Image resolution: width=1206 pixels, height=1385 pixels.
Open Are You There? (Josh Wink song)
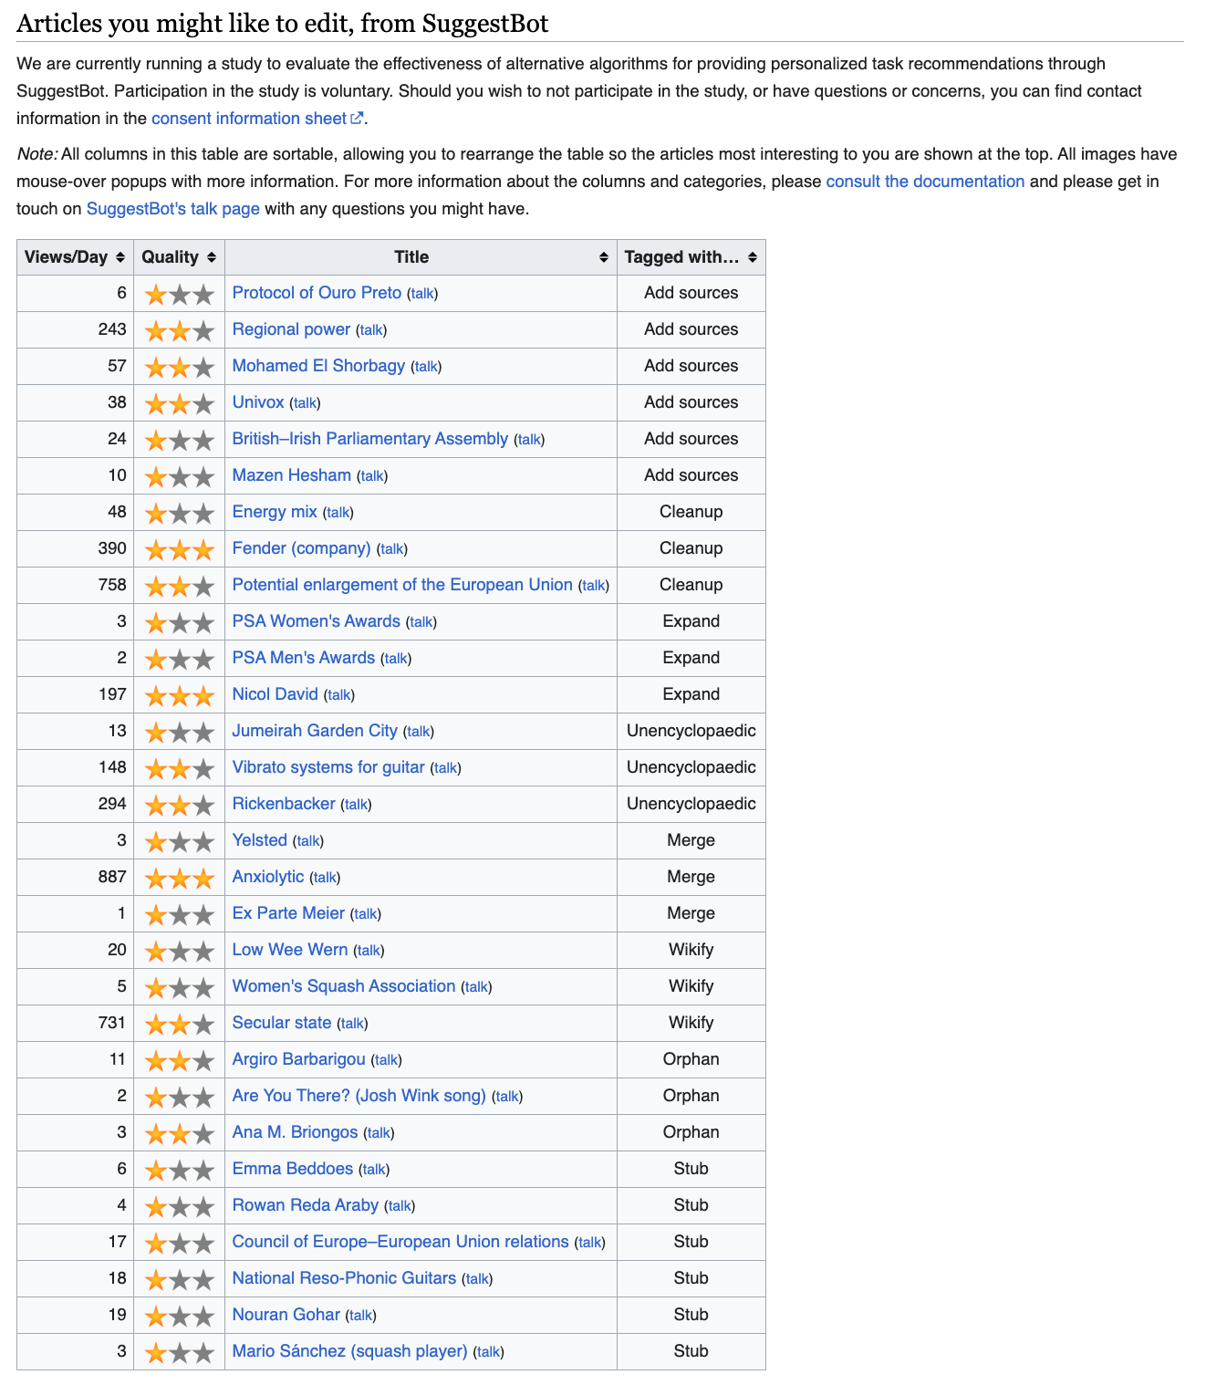[x=359, y=1096]
